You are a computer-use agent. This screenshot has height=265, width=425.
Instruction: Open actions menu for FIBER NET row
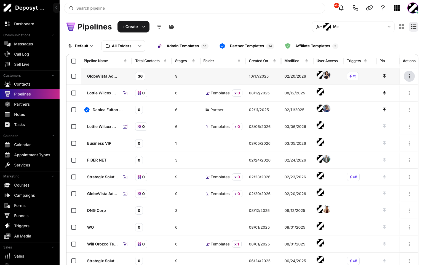409,160
